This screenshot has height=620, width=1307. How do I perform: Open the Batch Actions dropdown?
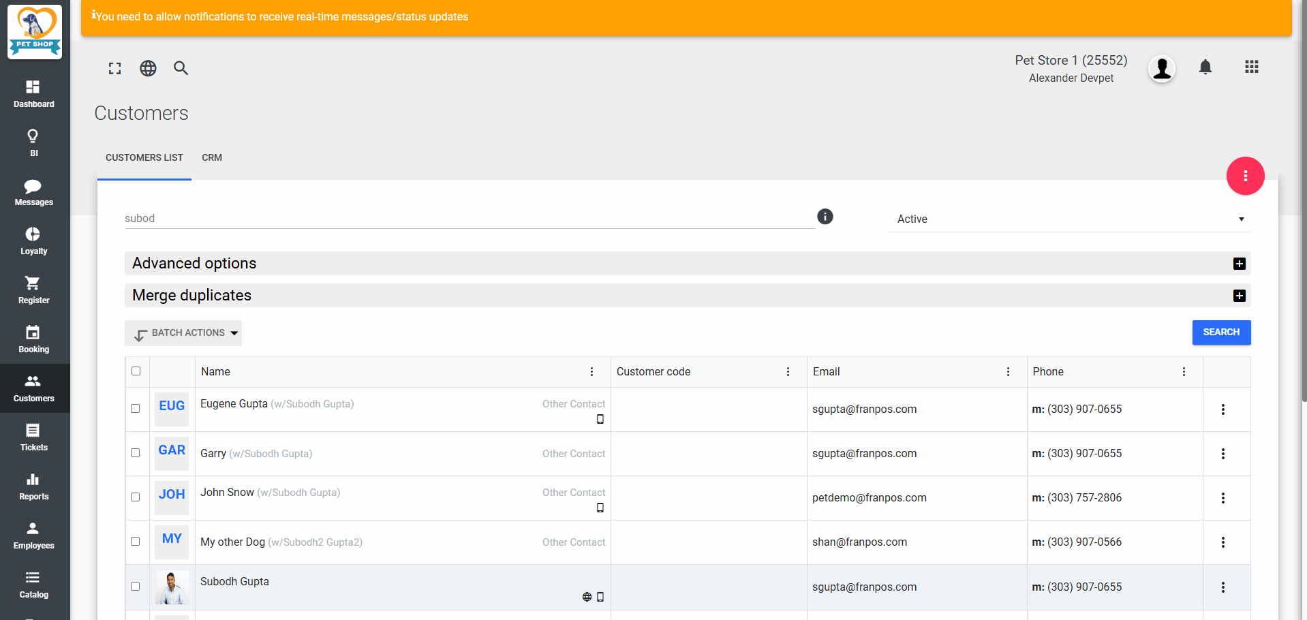click(x=183, y=333)
